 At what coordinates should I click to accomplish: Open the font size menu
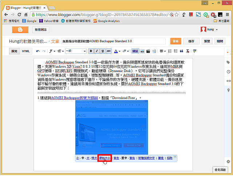coord(60,51)
